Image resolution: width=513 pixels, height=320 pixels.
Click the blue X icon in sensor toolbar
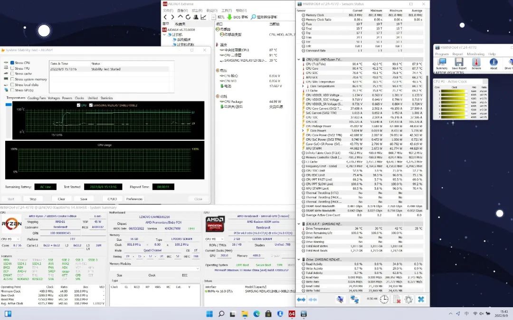click(421, 299)
